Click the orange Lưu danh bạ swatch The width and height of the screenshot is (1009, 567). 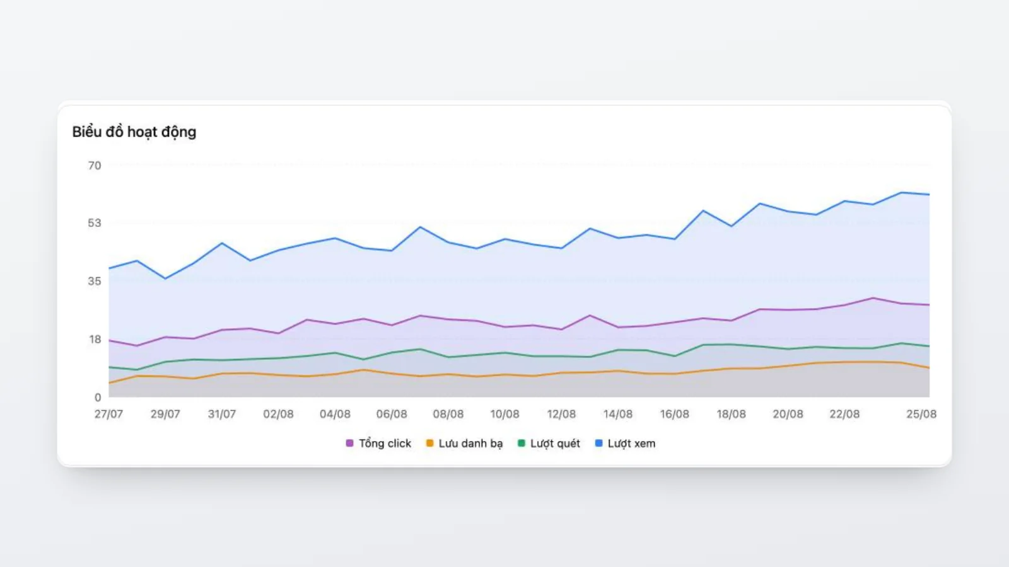[x=429, y=444]
